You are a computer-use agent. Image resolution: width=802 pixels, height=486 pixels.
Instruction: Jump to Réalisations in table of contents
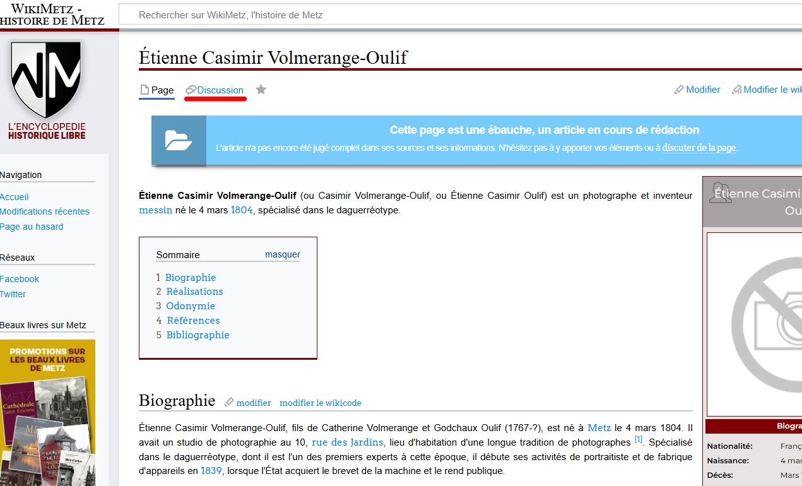[194, 292]
